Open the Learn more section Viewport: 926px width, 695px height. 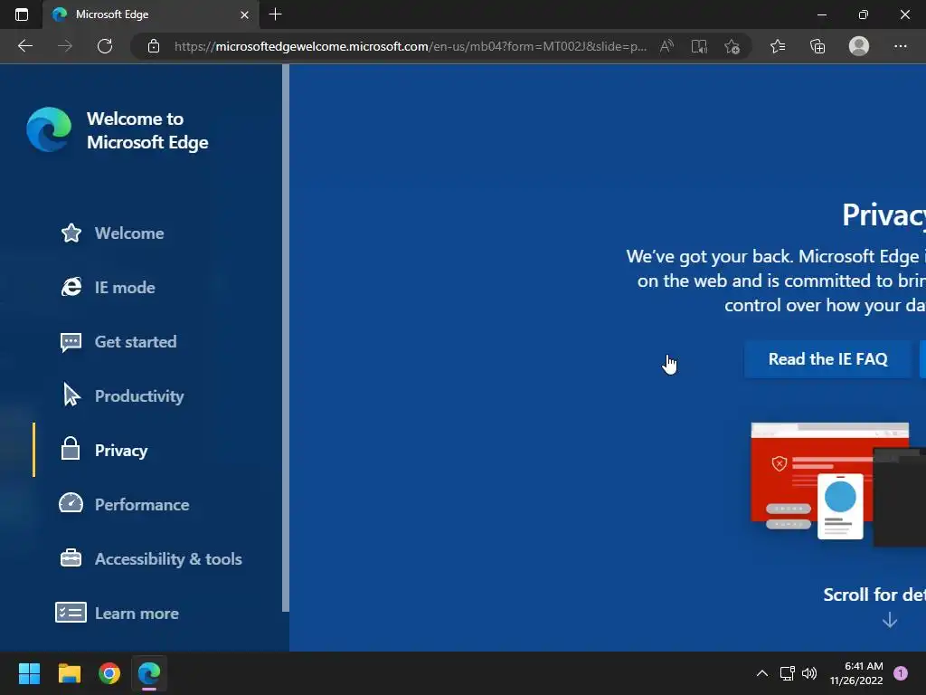click(x=137, y=614)
